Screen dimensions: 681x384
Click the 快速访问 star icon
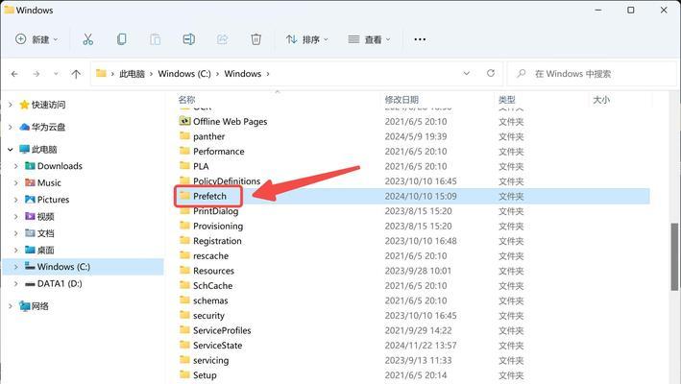tap(24, 105)
